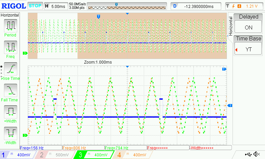
Task: Click the -Width=***** measurement
Action: 211,148
